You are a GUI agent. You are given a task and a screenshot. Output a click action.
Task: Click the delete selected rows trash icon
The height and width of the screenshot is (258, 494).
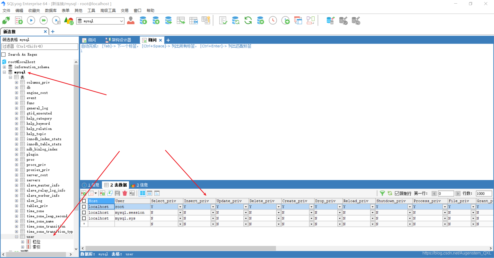point(125,193)
